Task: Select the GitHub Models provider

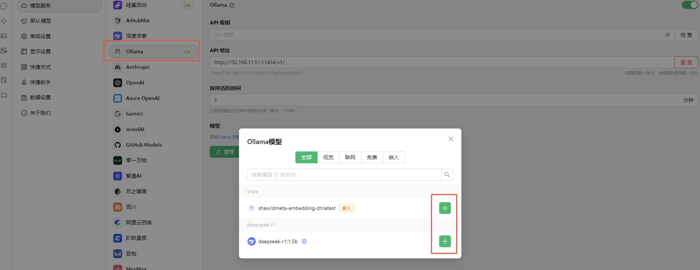Action: [153, 145]
